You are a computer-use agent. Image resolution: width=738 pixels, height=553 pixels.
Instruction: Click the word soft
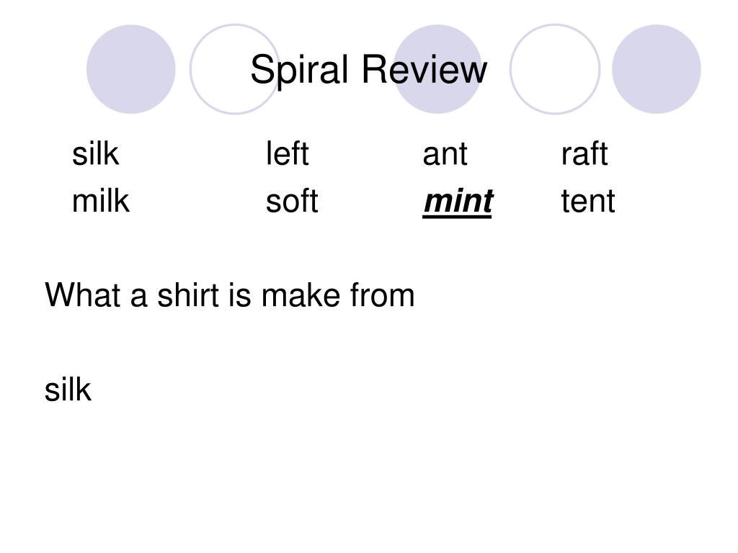coord(292,201)
